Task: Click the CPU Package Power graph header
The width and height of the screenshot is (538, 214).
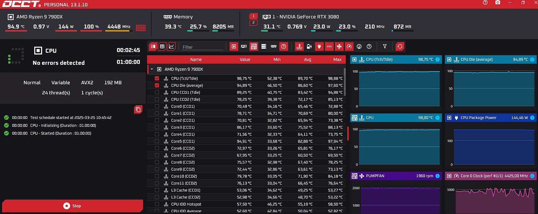Action: pyautogui.click(x=491, y=118)
